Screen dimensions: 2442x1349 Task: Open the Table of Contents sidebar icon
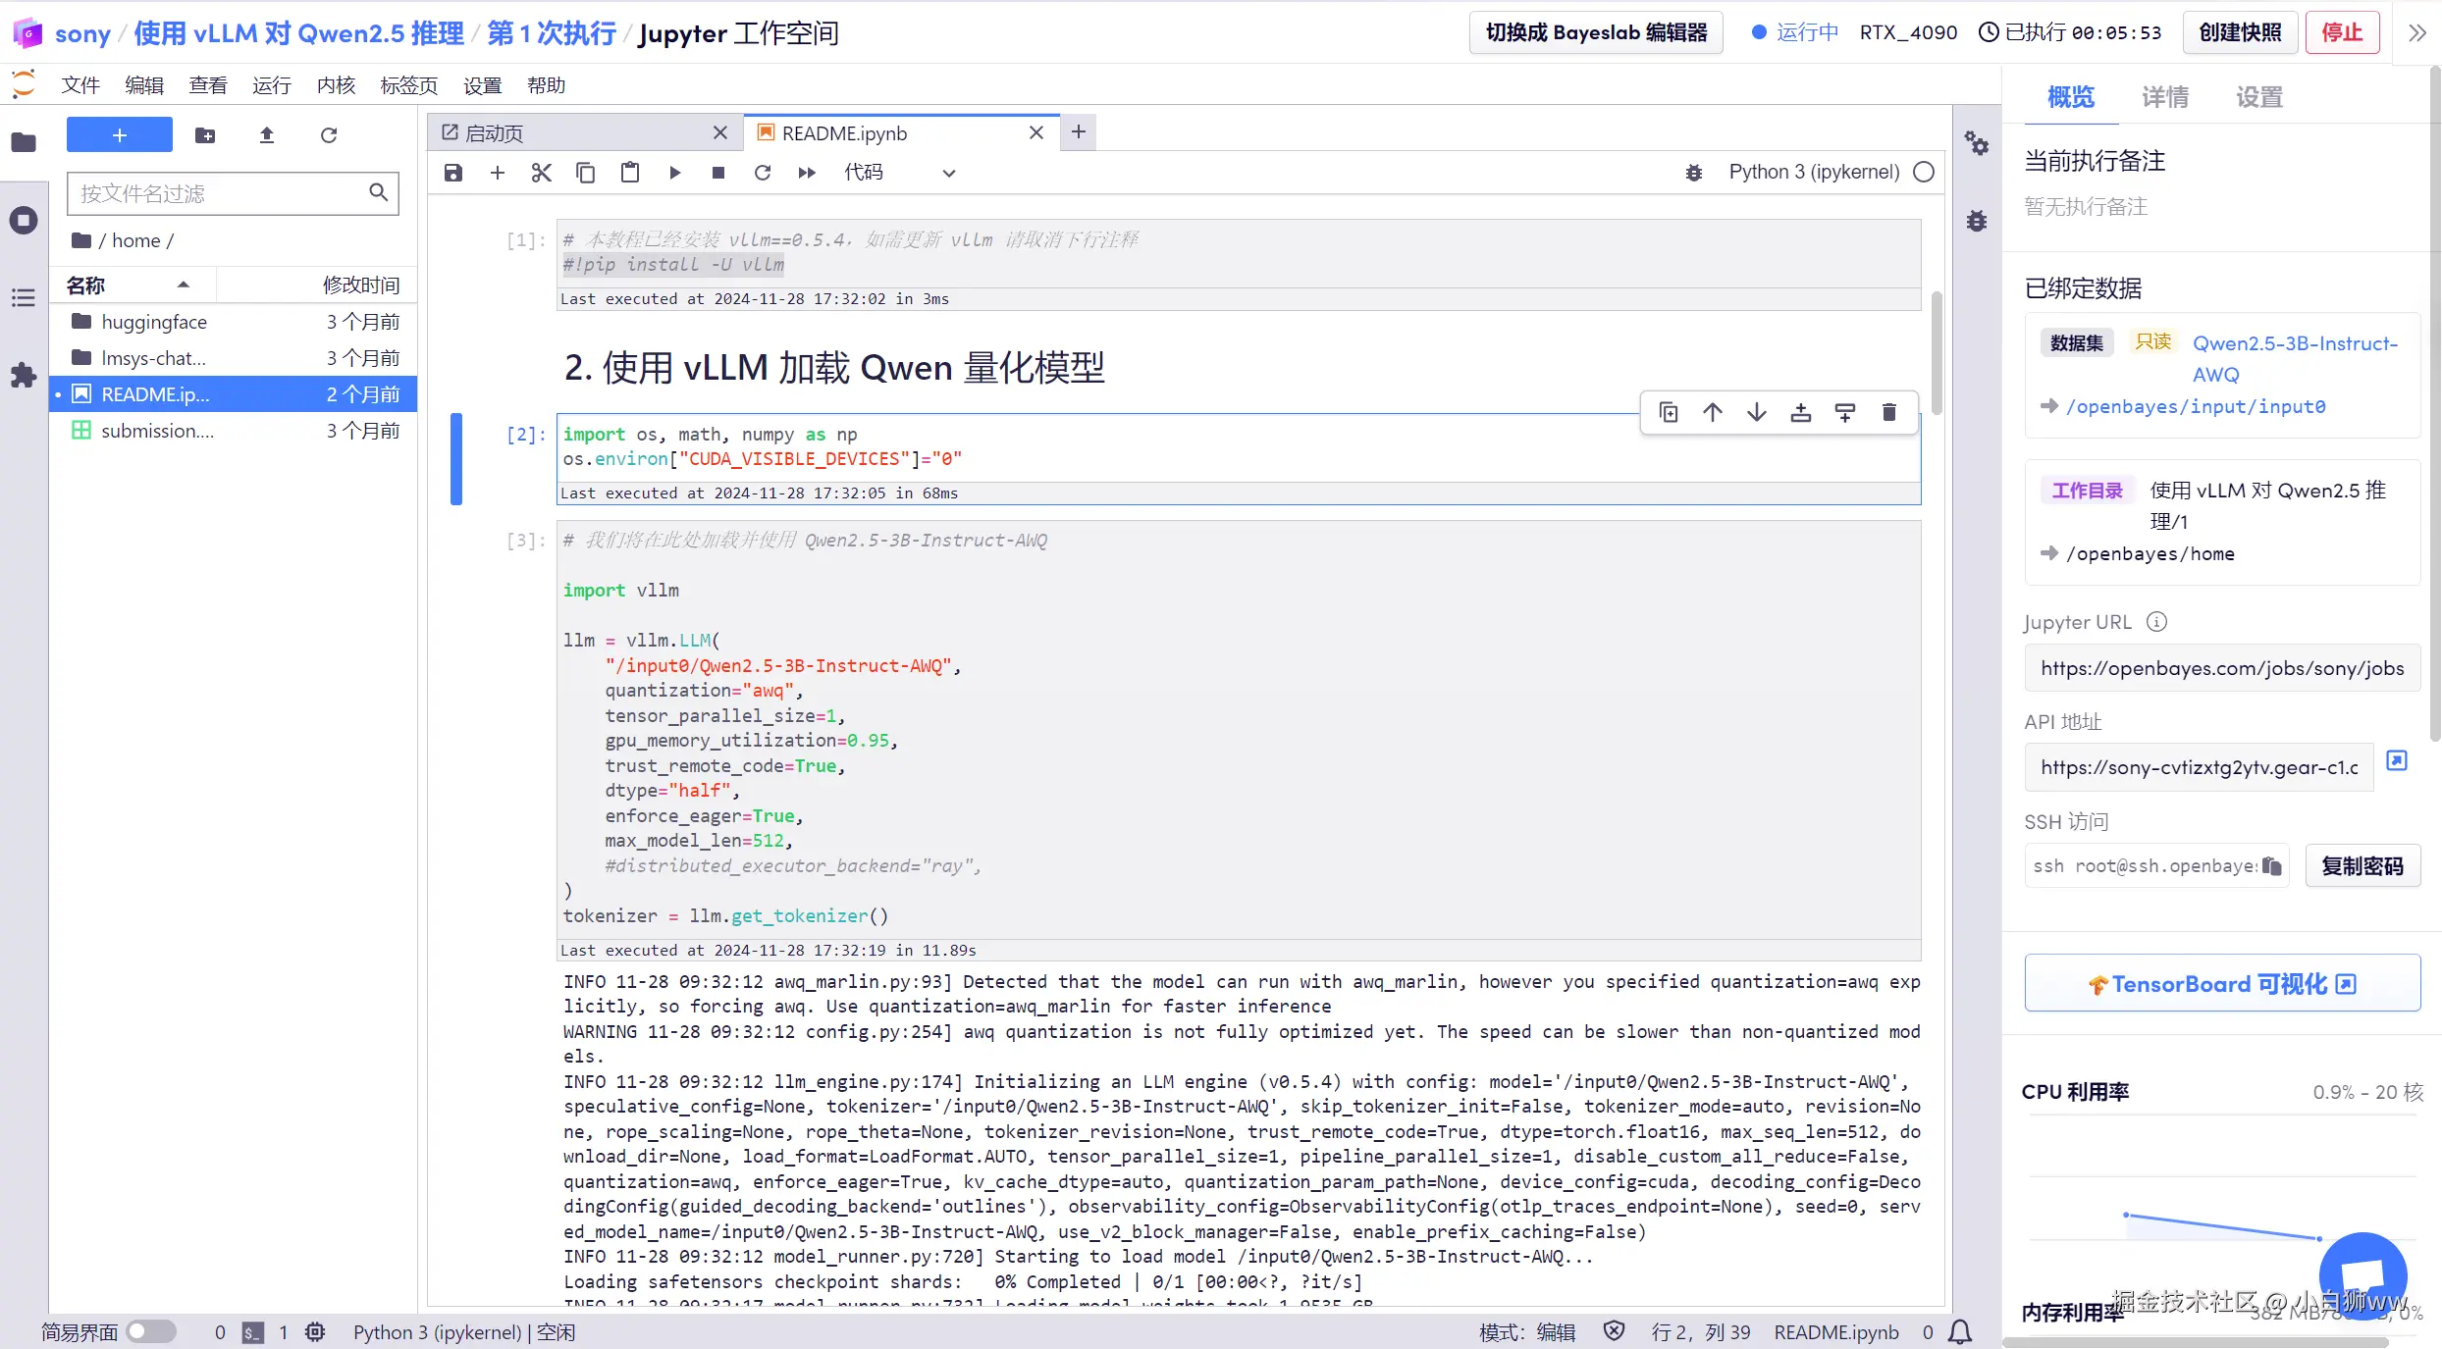click(x=24, y=297)
